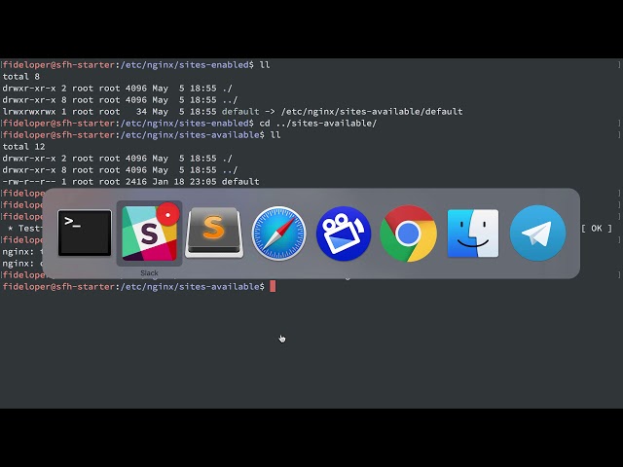Click the red terminal cursor block

(x=273, y=286)
